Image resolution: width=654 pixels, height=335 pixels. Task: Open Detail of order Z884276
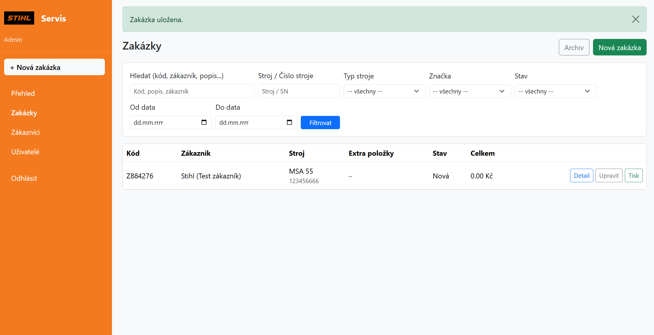[x=581, y=176]
